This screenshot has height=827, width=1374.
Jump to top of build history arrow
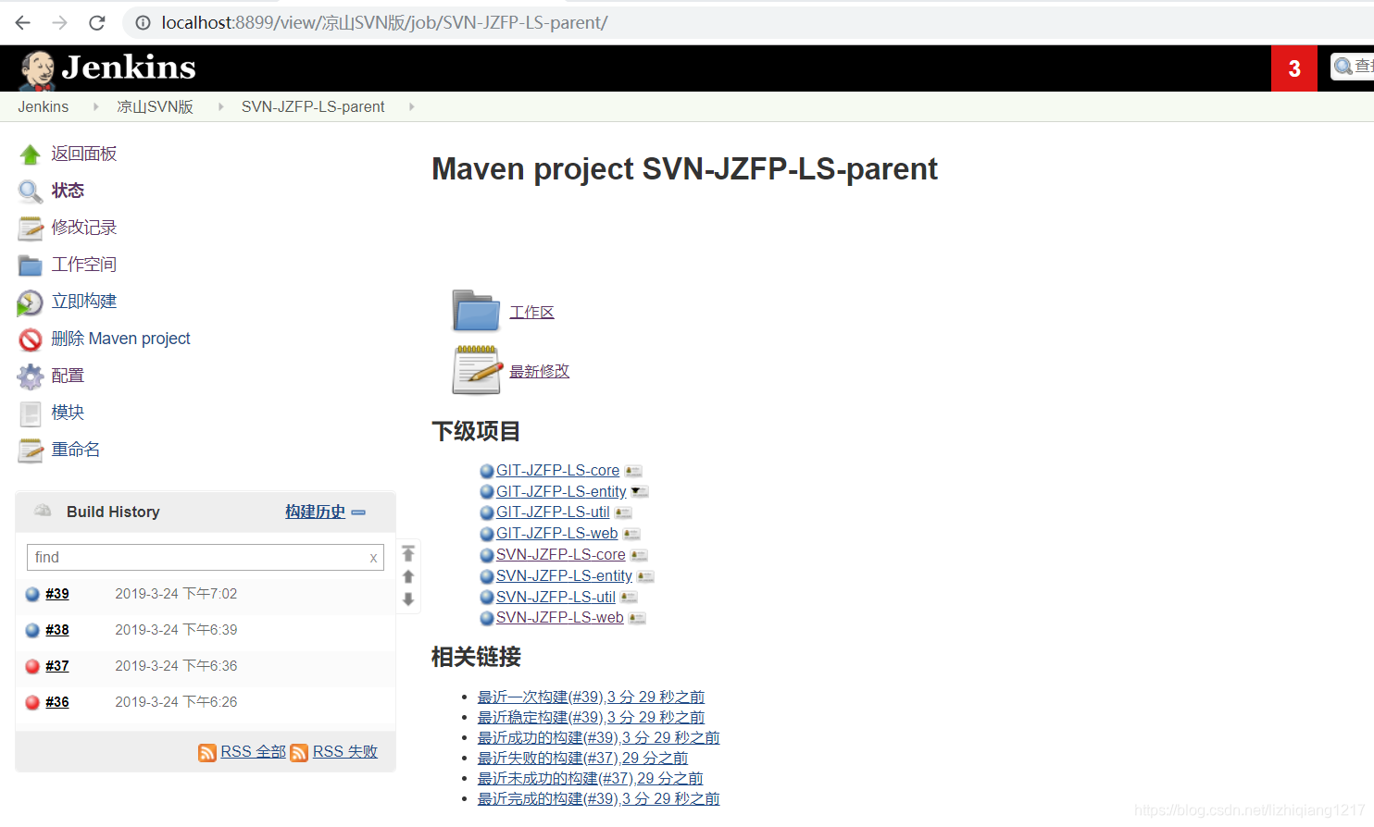[x=408, y=553]
